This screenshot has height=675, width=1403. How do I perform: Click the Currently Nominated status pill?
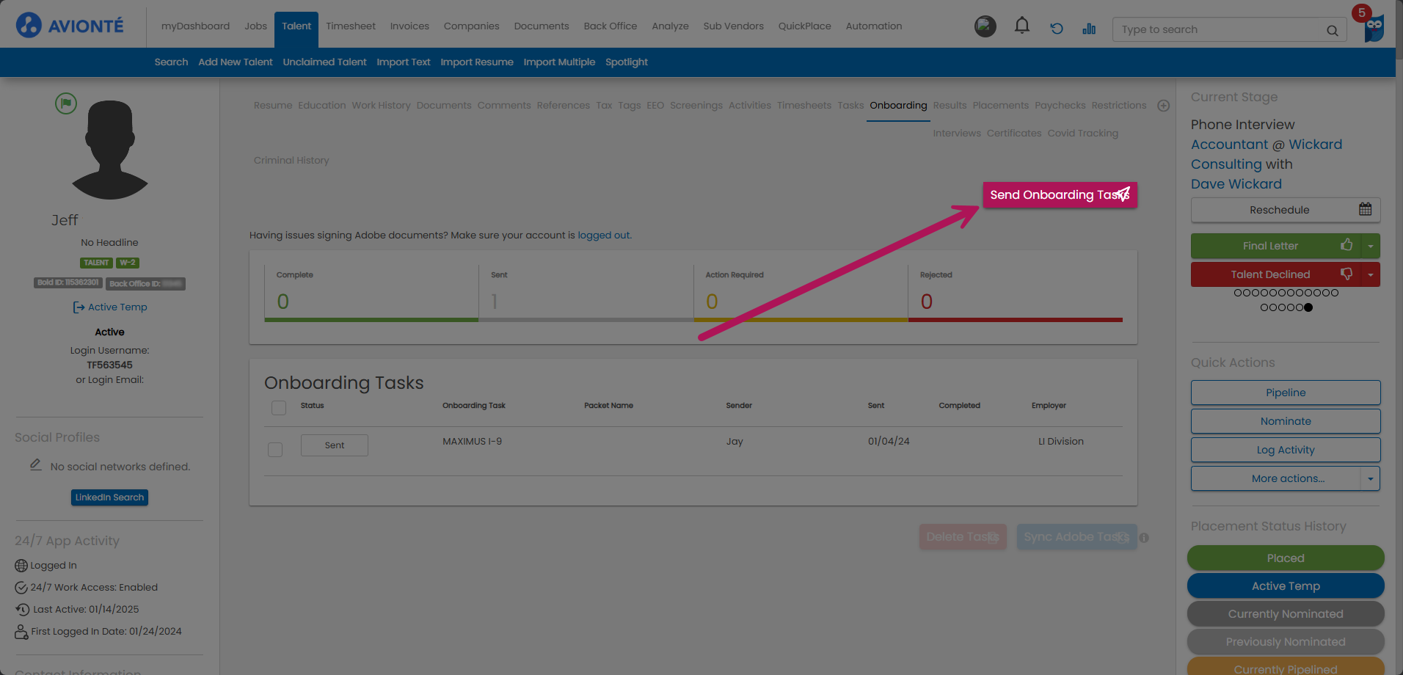1286,614
